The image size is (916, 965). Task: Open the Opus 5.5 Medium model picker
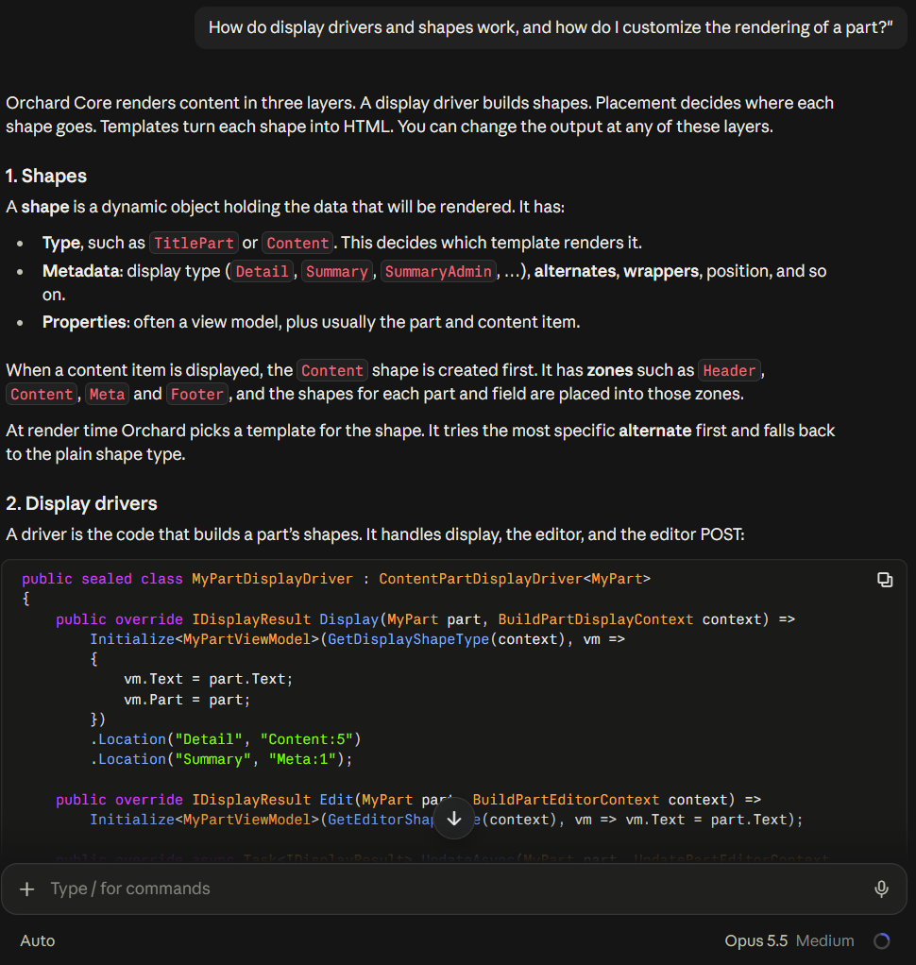click(x=789, y=940)
